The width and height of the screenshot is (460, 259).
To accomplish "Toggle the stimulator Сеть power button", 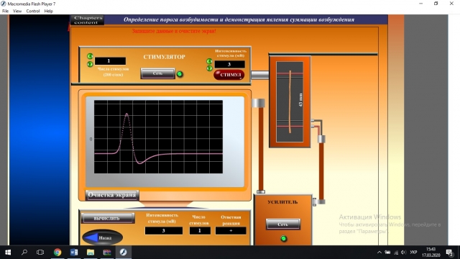I will click(157, 73).
